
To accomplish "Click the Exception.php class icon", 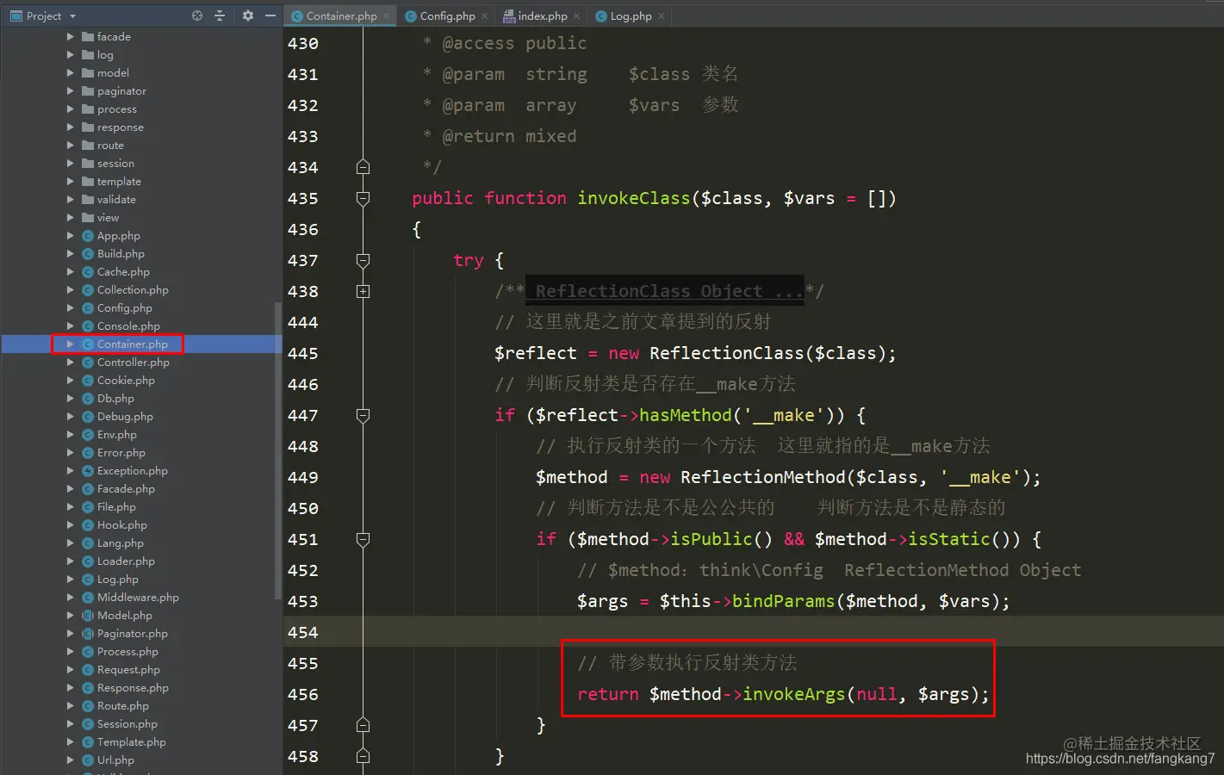I will [x=88, y=470].
